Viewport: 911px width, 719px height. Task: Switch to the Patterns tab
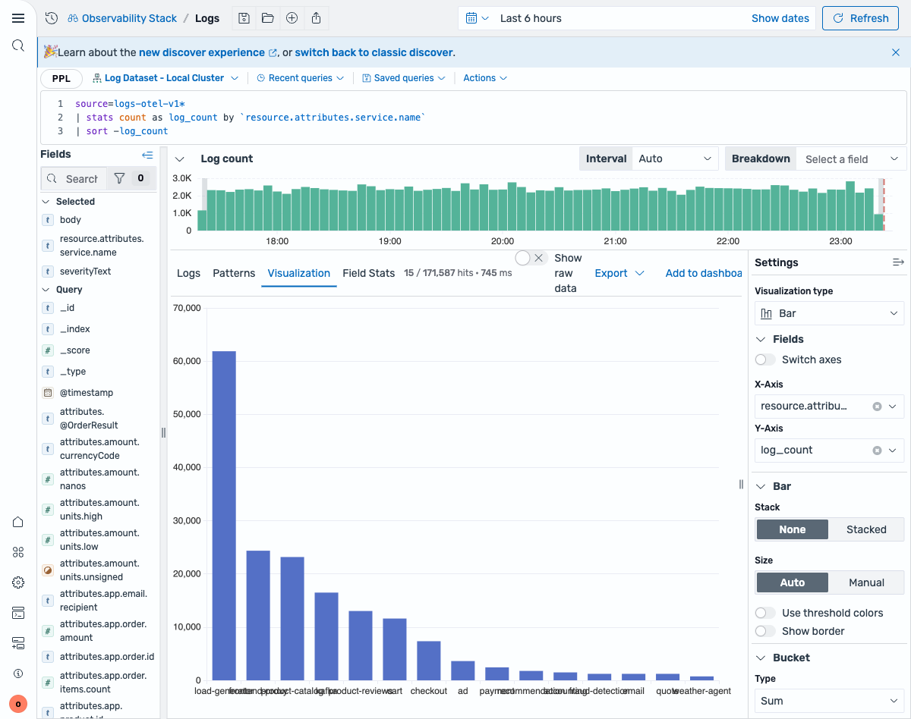[x=234, y=272]
